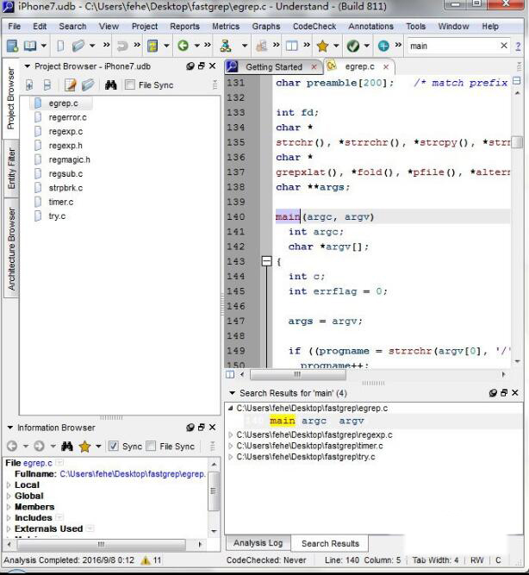Click the green back navigation arrow in main toolbar
Image resolution: width=529 pixels, height=575 pixels.
coord(183,46)
